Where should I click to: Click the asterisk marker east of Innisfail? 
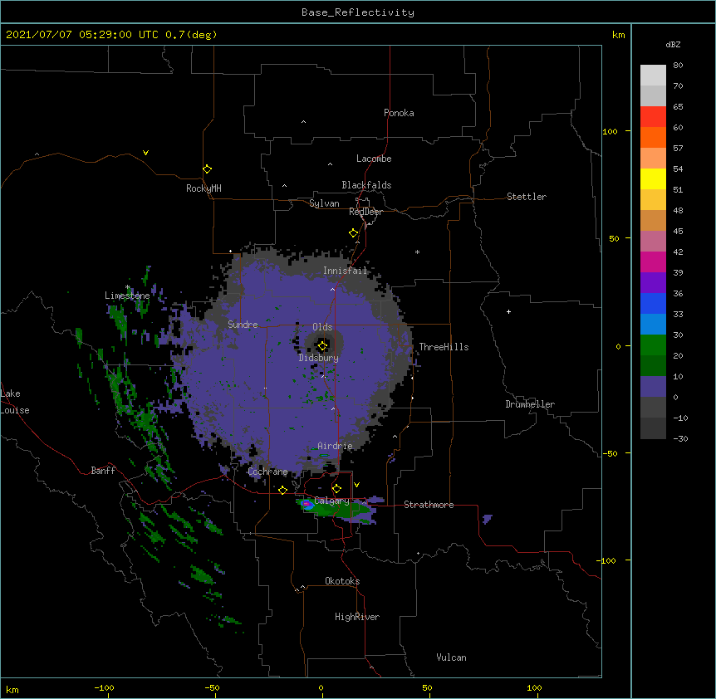point(417,252)
